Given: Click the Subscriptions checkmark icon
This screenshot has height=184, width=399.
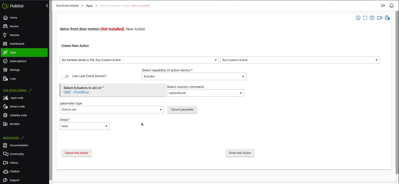Looking at the screenshot, I should [x=5, y=61].
